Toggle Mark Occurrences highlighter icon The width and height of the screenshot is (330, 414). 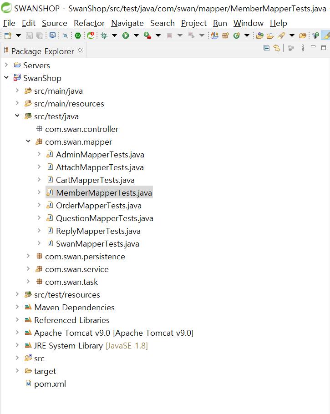point(326,35)
